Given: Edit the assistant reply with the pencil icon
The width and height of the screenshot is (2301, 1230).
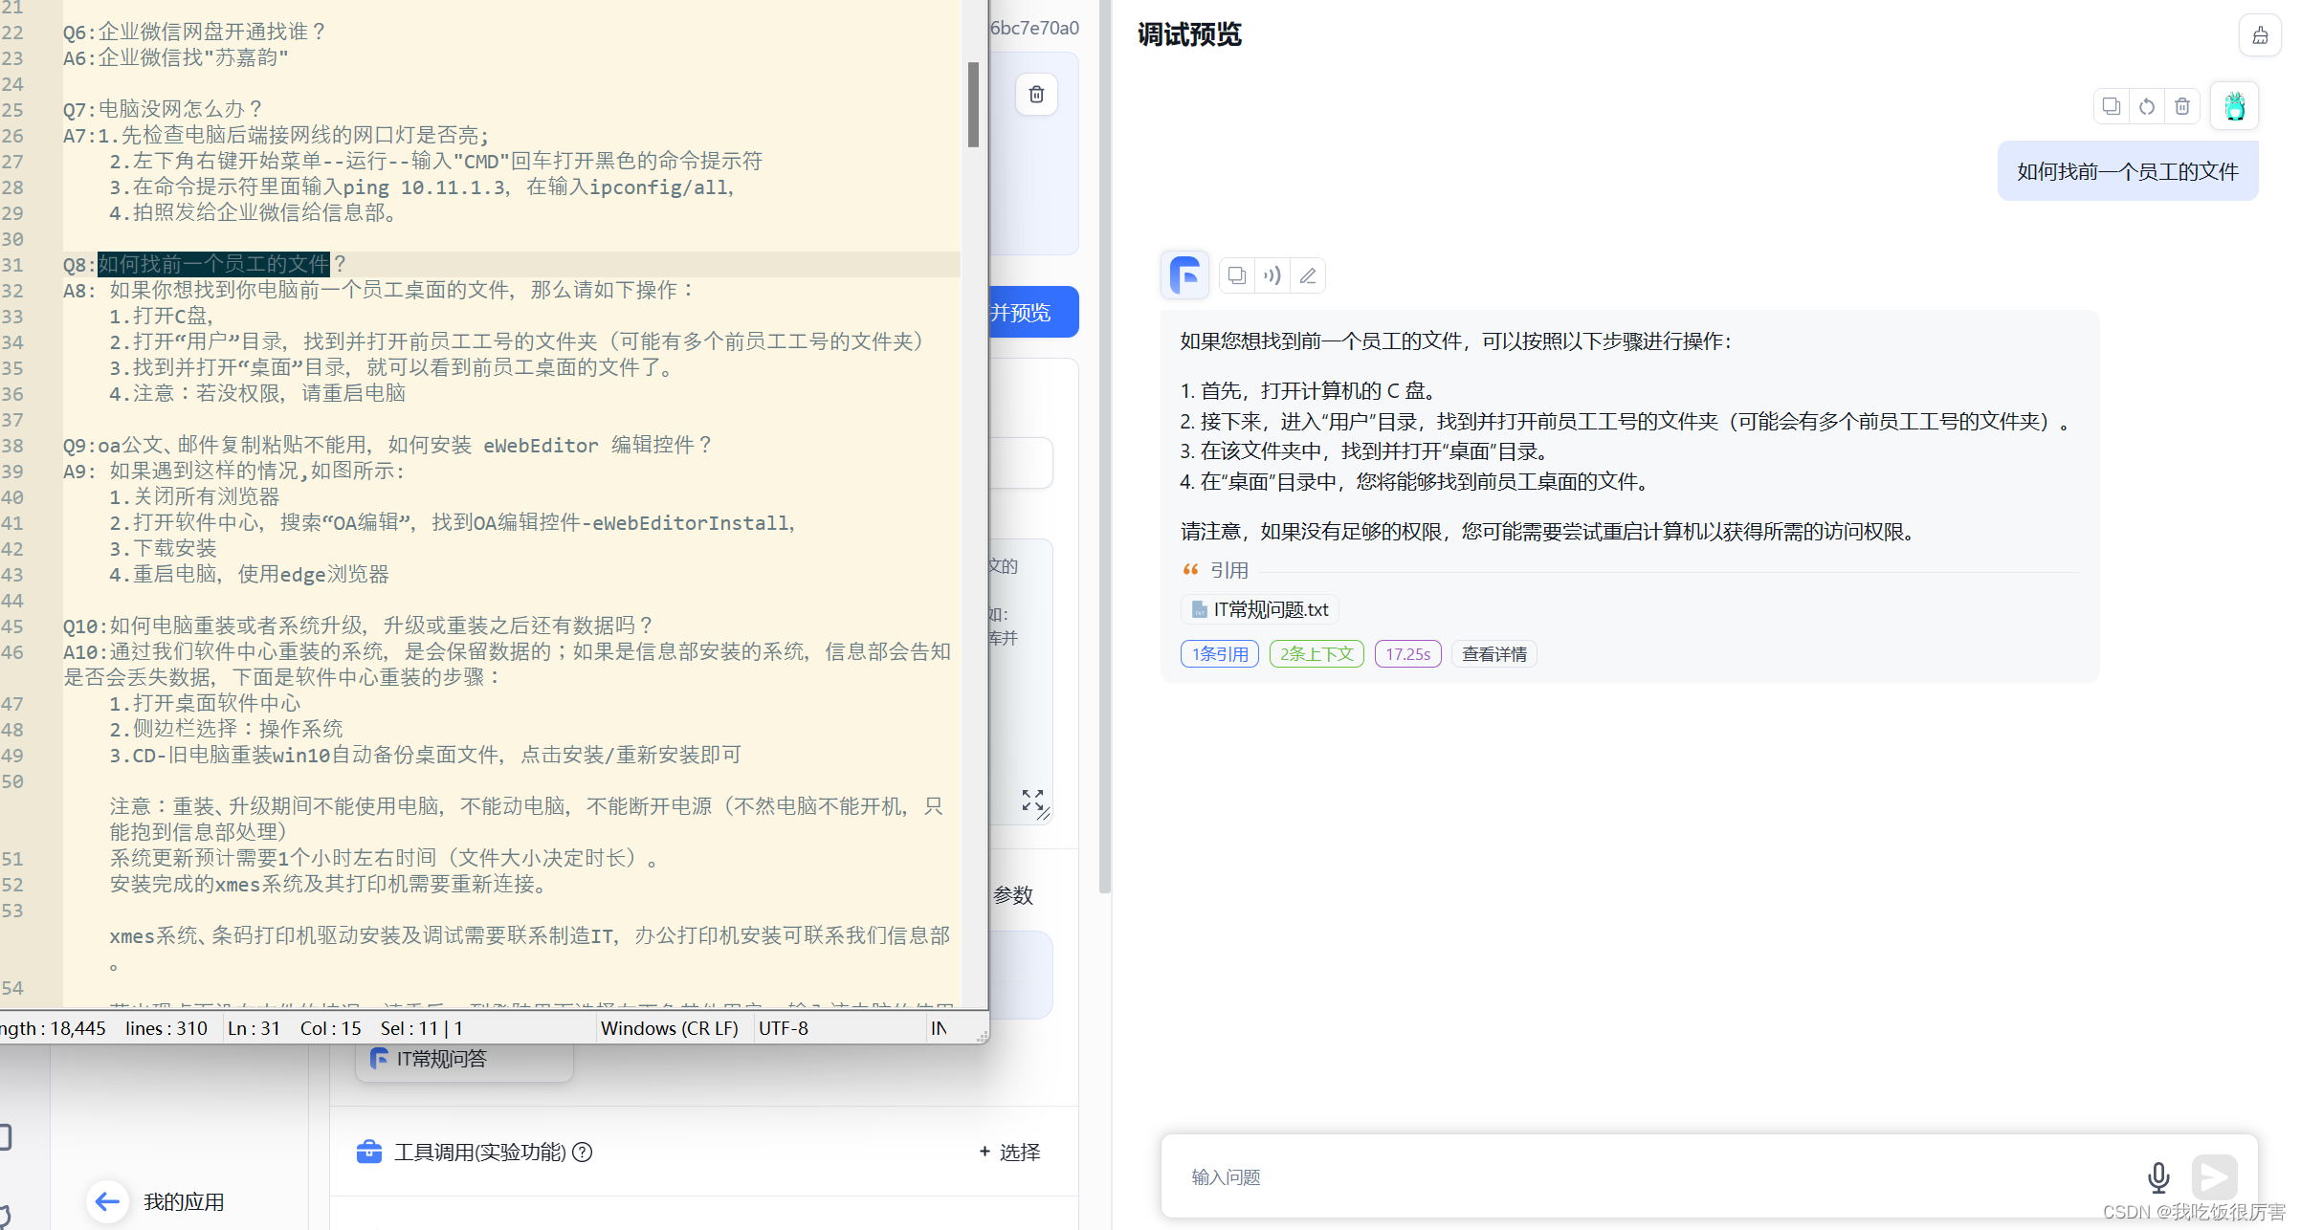Looking at the screenshot, I should [1308, 275].
